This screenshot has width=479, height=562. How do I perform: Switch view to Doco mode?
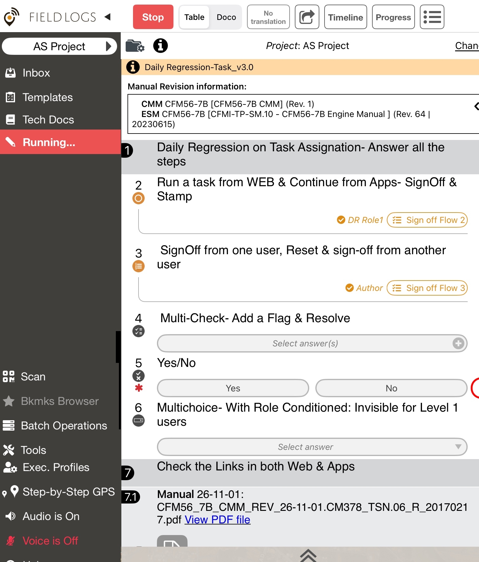[226, 17]
